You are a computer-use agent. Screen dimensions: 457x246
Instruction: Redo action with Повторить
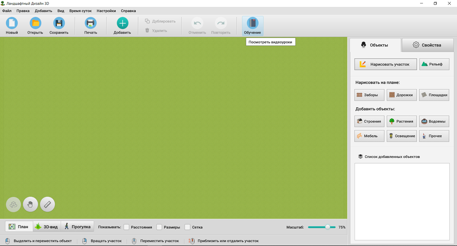(221, 26)
